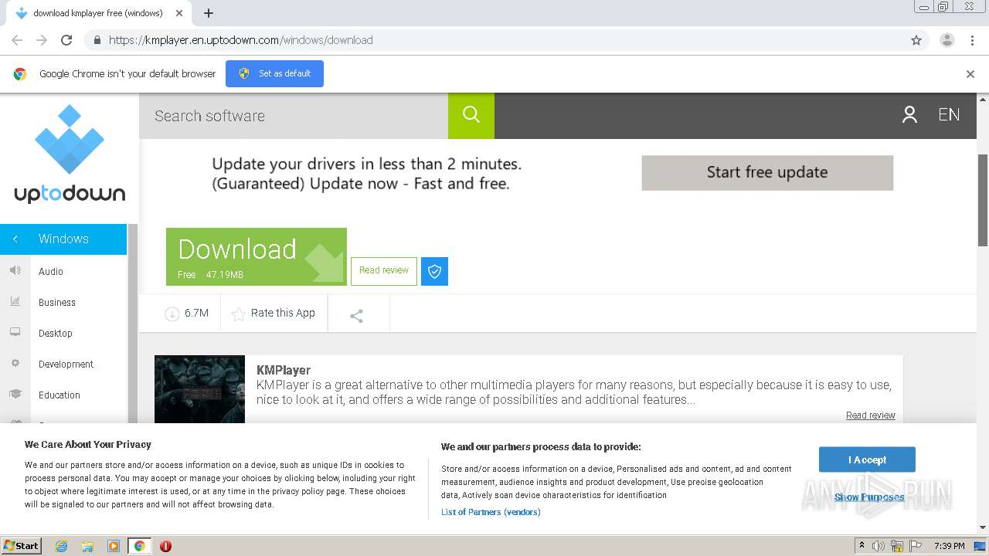Select Desktop category in sidebar
The image size is (989, 556).
(x=56, y=333)
